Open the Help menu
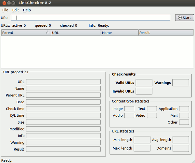Viewport: 195px width, 163px height. [27, 10]
